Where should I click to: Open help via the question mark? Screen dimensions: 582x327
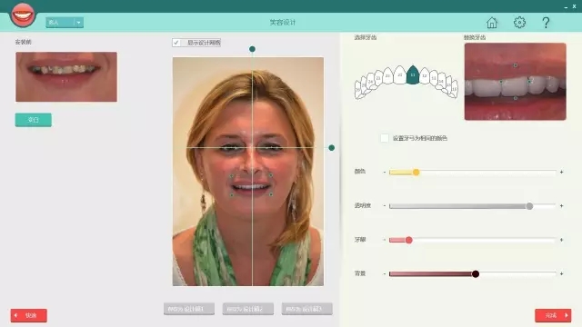click(x=546, y=23)
